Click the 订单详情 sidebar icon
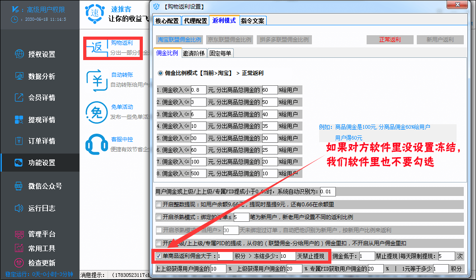Image resolution: width=476 pixels, height=280 pixels. (19, 141)
